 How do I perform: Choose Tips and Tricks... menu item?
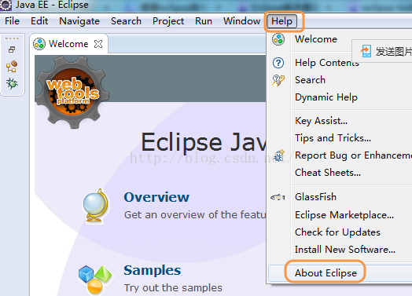333,138
